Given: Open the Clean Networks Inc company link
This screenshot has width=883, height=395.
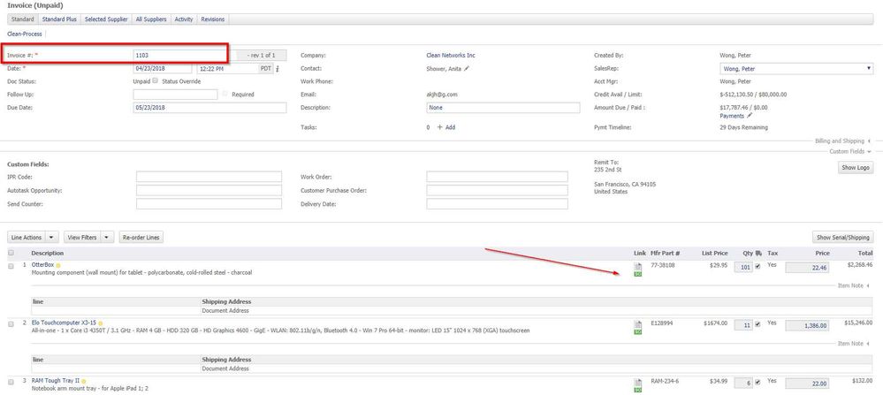Looking at the screenshot, I should [x=458, y=55].
